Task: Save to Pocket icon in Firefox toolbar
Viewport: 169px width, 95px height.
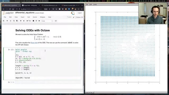Action: pyautogui.click(x=53, y=9)
